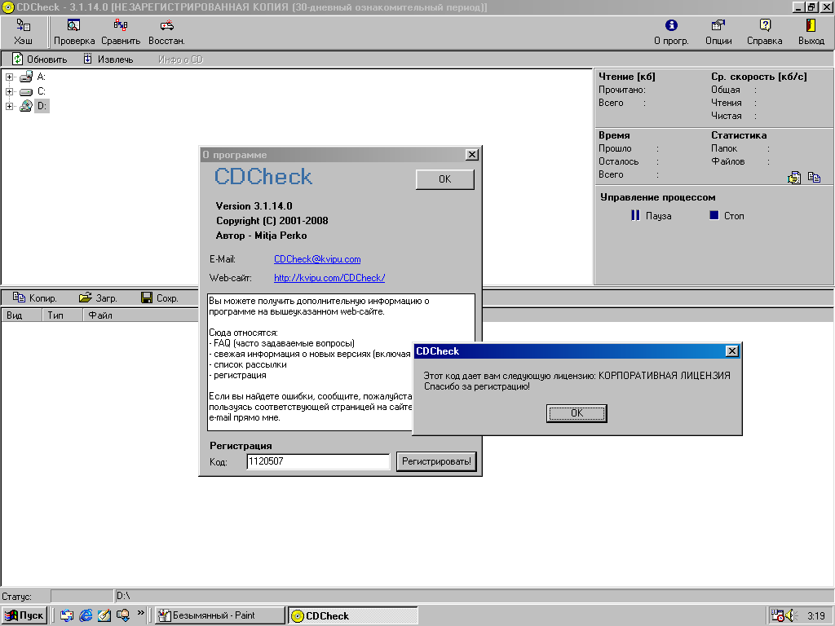Click Обновить refresh button

click(40, 60)
